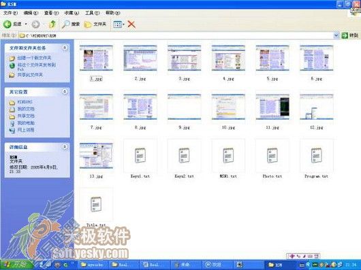Open the File menu

click(x=10, y=13)
